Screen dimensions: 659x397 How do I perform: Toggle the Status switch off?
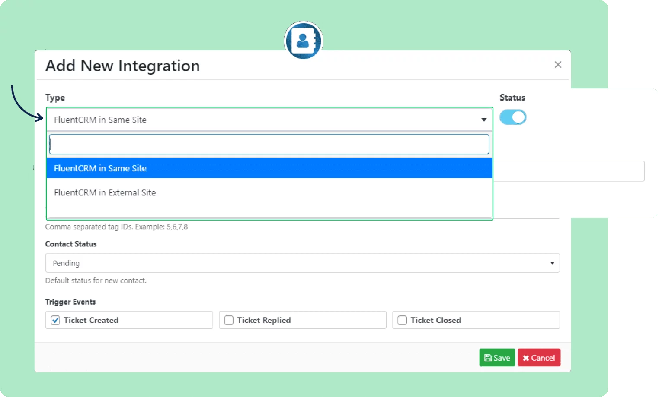tap(513, 117)
